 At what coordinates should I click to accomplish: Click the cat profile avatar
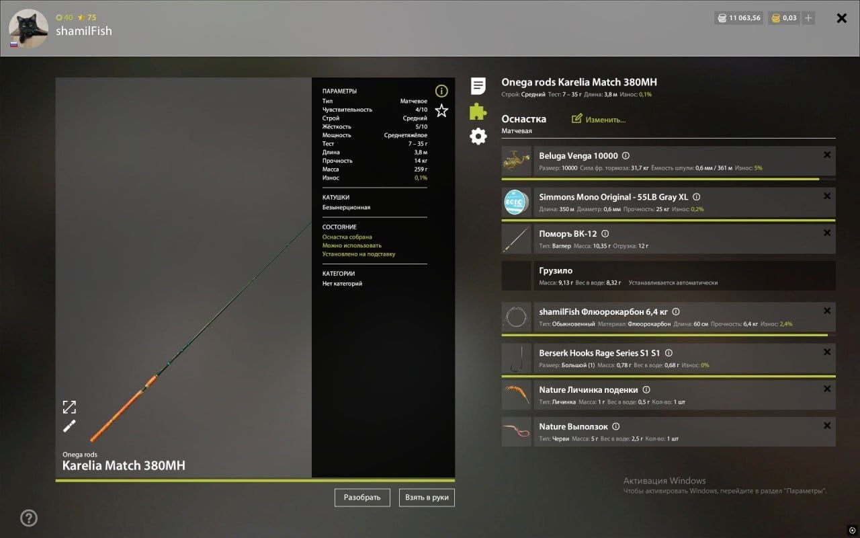coord(28,29)
